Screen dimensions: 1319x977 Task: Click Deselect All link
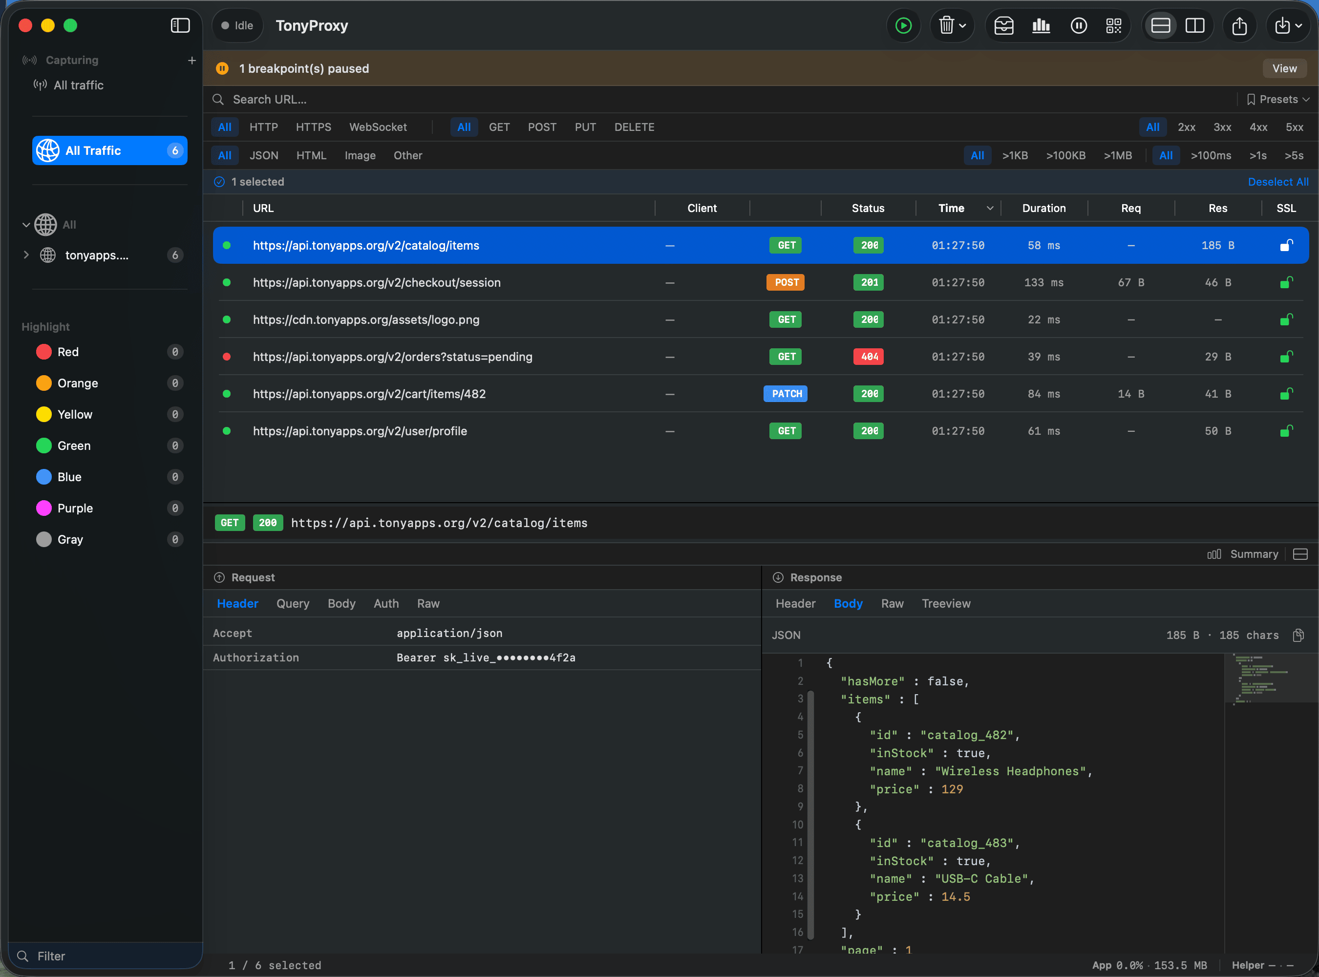point(1277,182)
